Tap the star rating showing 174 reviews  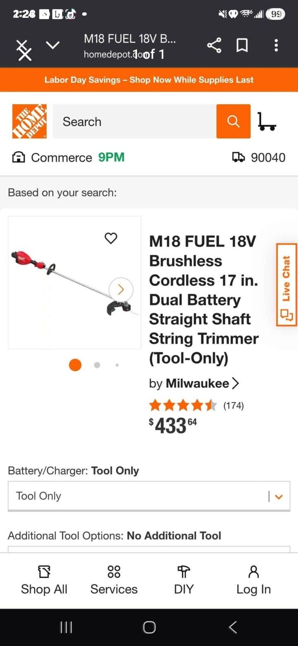tap(182, 405)
